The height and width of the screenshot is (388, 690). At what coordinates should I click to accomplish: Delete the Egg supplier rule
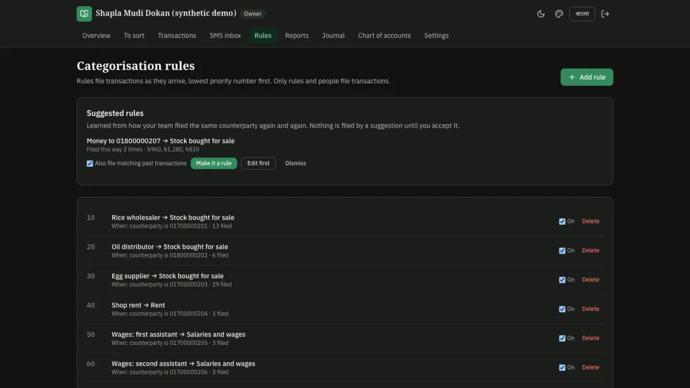[x=591, y=280]
